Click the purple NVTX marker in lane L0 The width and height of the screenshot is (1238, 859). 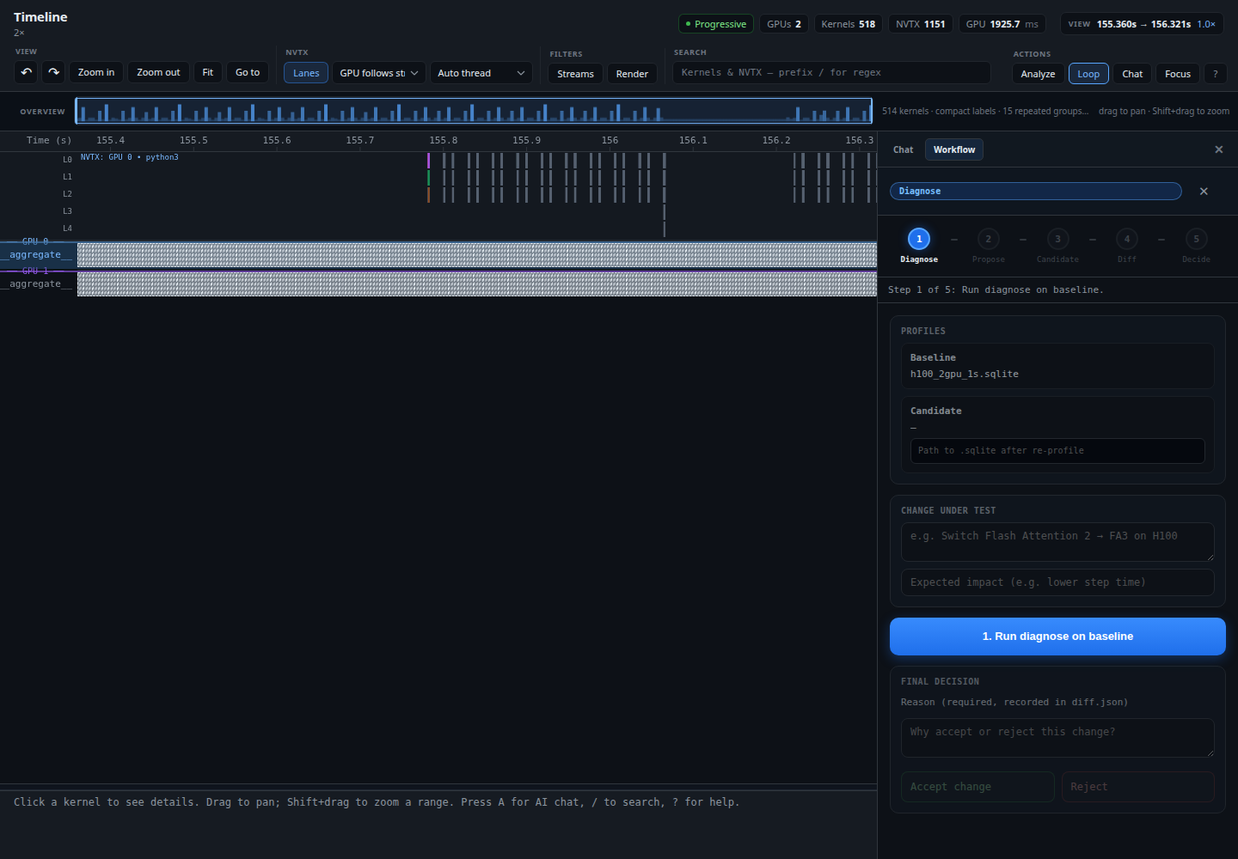[428, 160]
